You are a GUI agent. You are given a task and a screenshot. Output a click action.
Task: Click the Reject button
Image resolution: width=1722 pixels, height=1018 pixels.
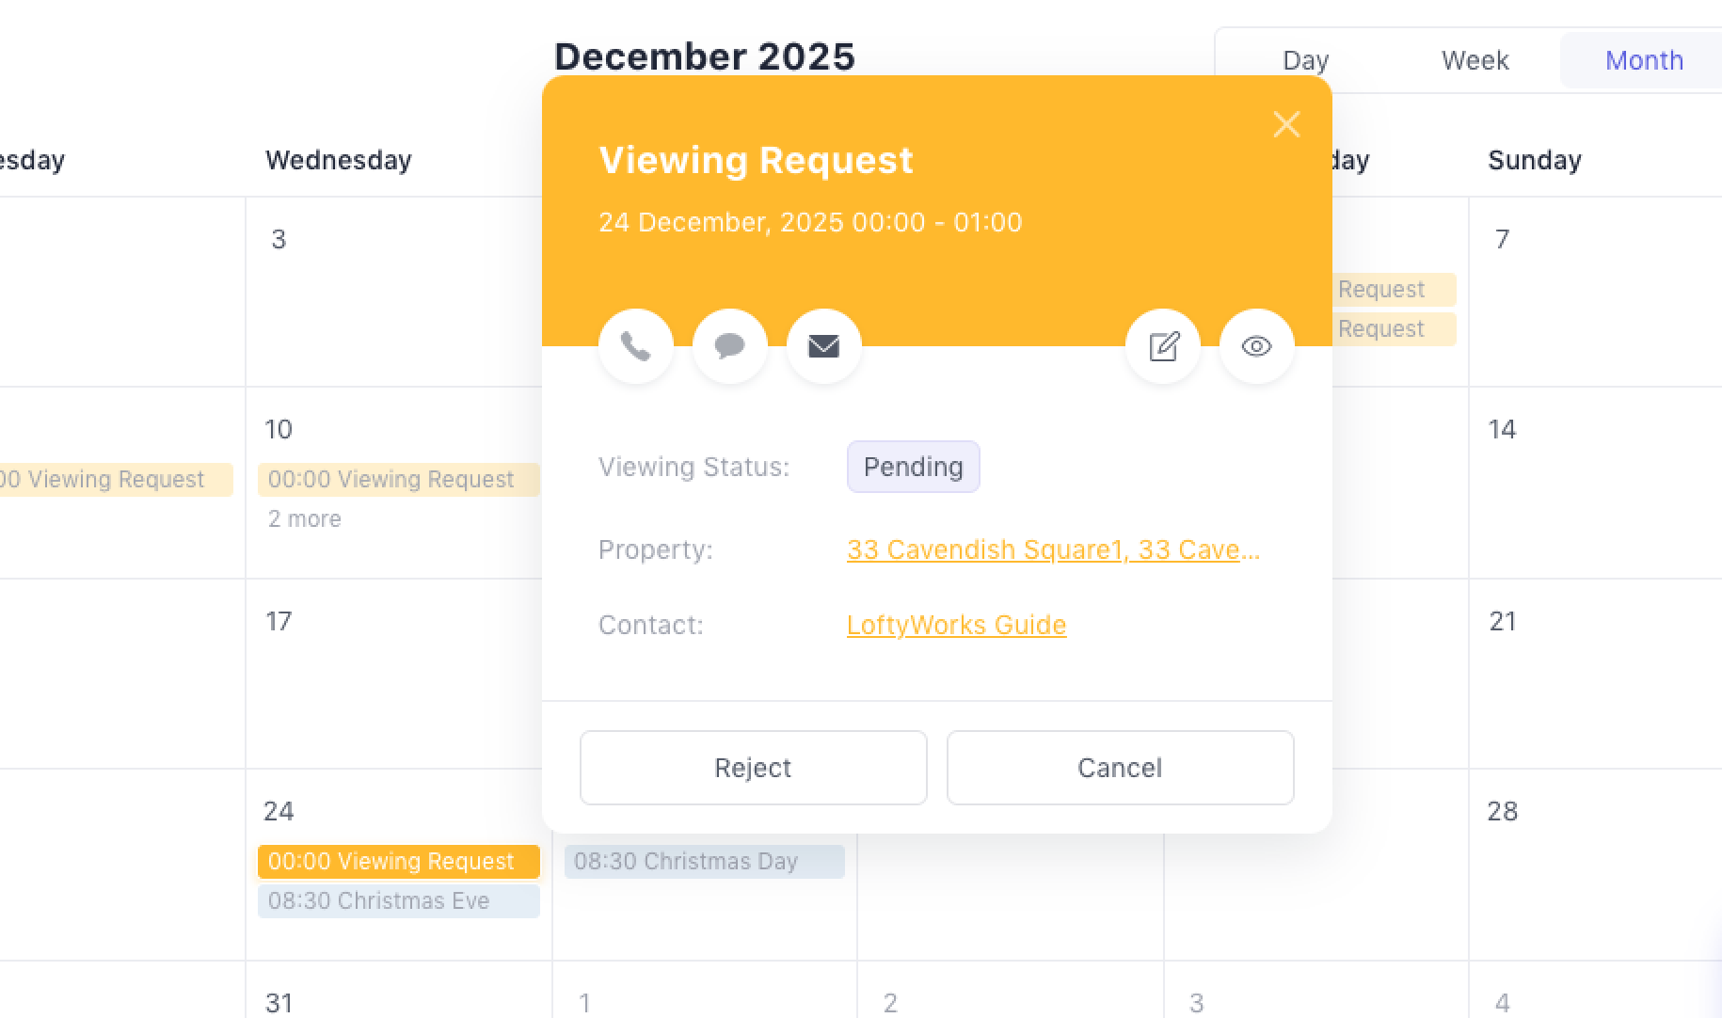tap(753, 768)
